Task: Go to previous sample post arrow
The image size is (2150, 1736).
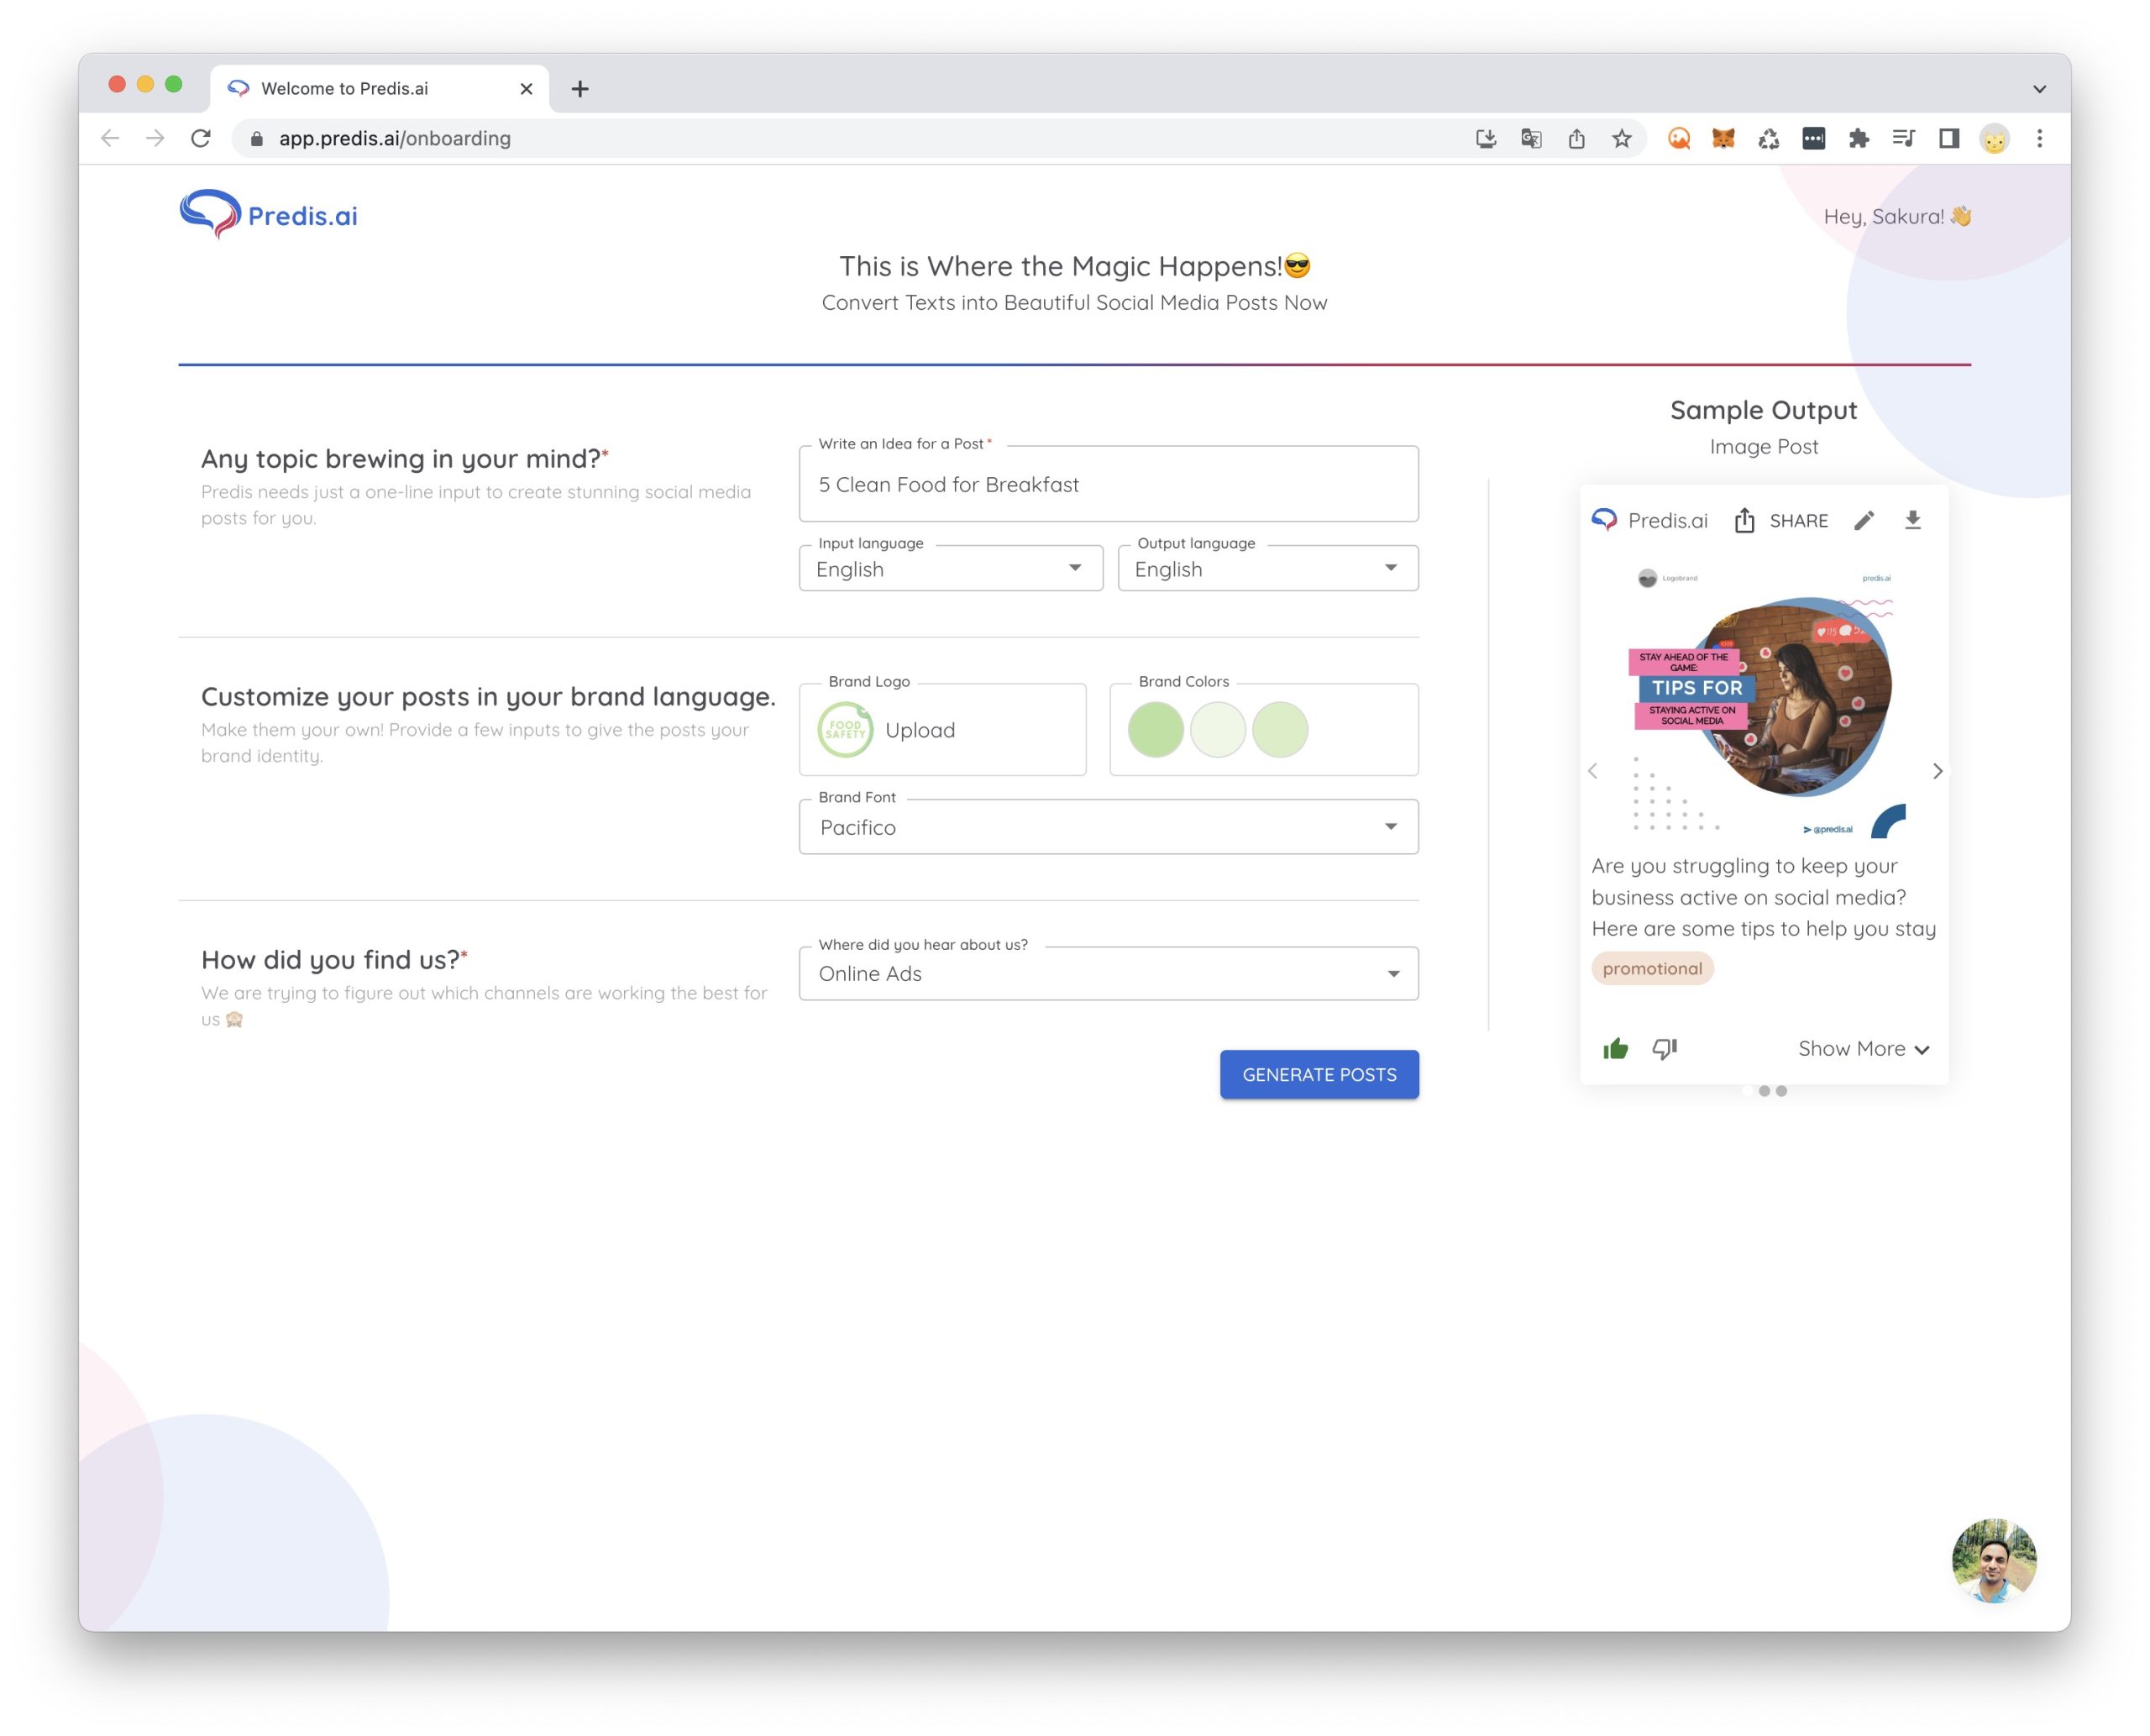Action: (x=1593, y=771)
